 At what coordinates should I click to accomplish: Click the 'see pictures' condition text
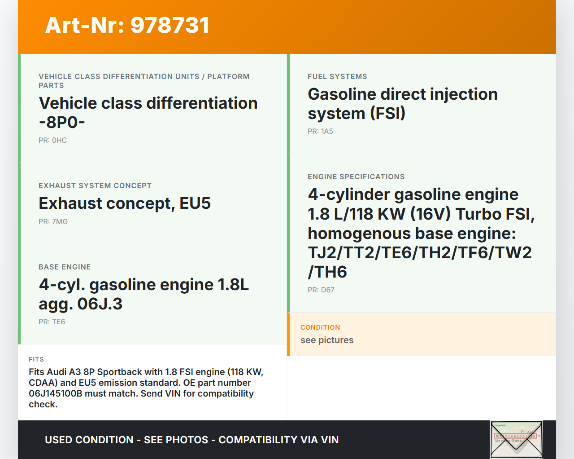(x=327, y=340)
